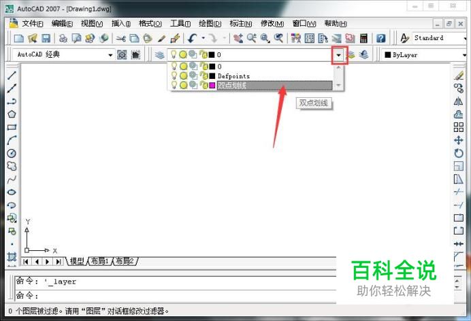The height and width of the screenshot is (321, 471).
Task: Click the Move tool
Action: 458,140
